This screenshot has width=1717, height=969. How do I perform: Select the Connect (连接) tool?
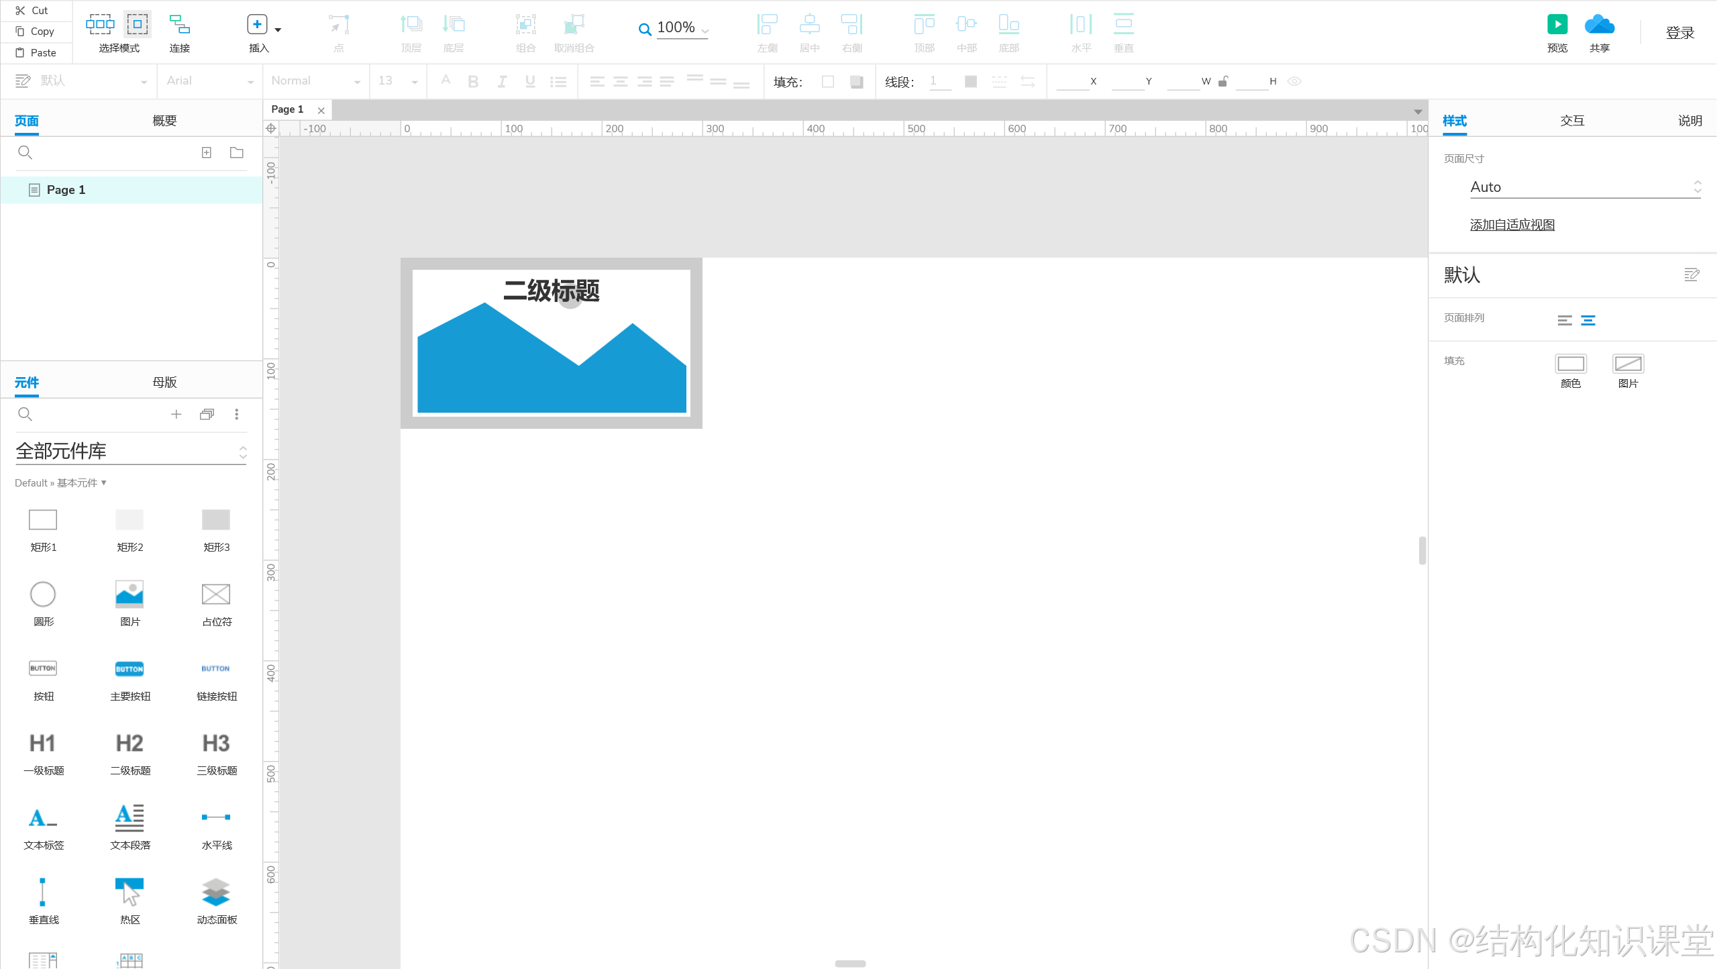pos(179,25)
